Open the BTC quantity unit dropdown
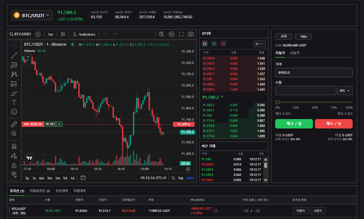The image size is (364, 219). (345, 91)
